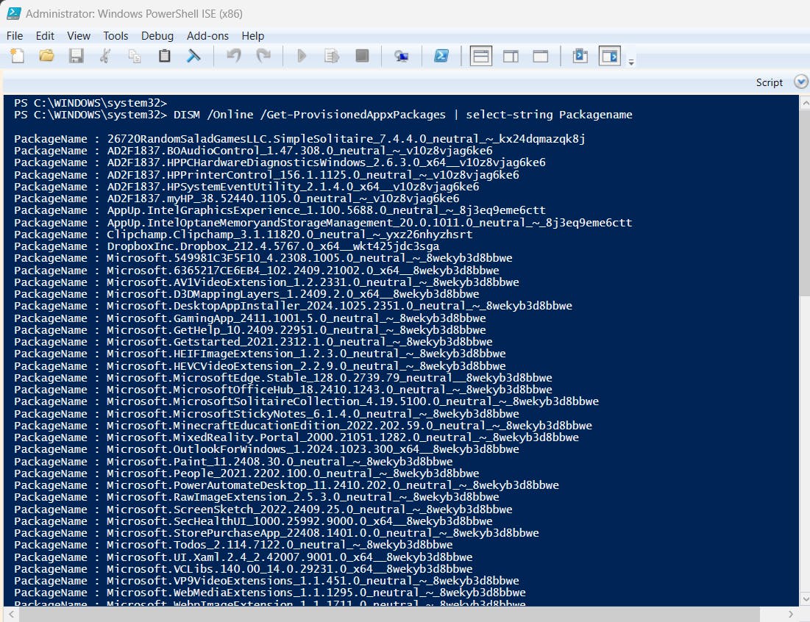Screen dimensions: 810x622
Task: Click the OutlookForWindows package line
Action: (x=266, y=449)
